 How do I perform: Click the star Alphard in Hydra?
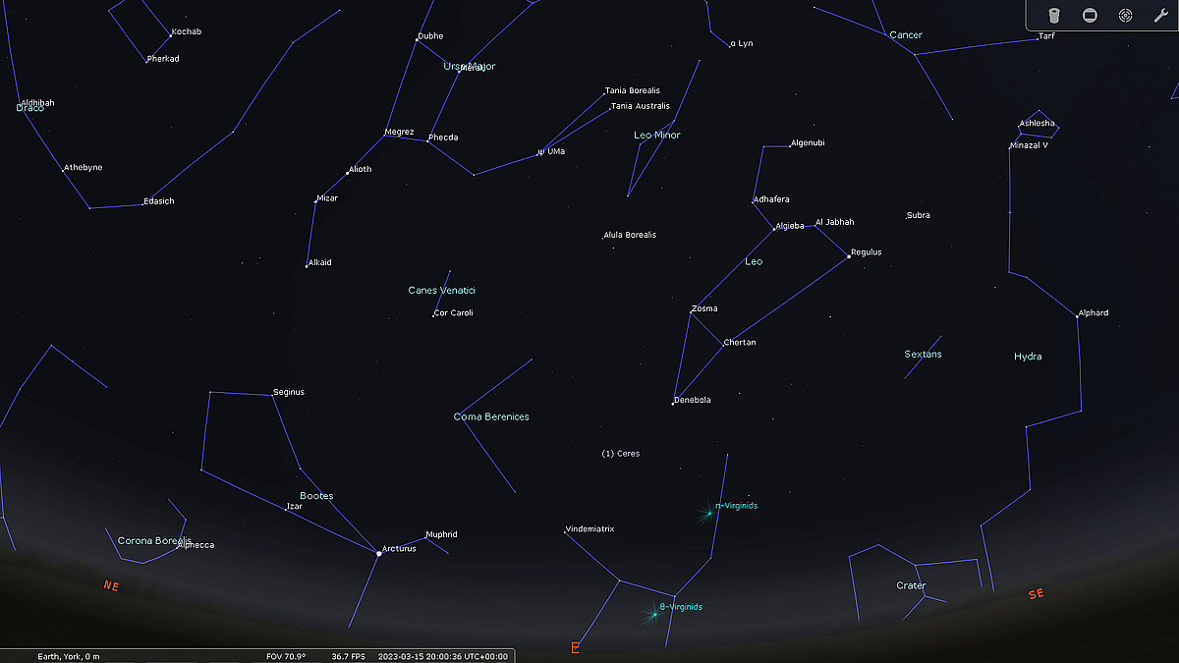[x=1077, y=316]
